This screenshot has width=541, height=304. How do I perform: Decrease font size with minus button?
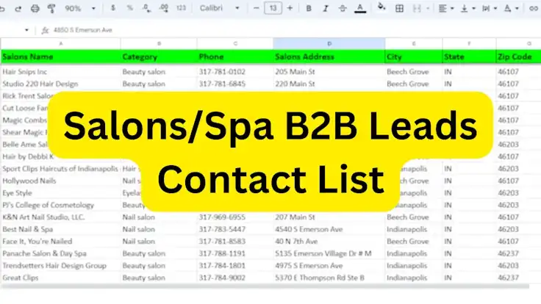point(257,8)
